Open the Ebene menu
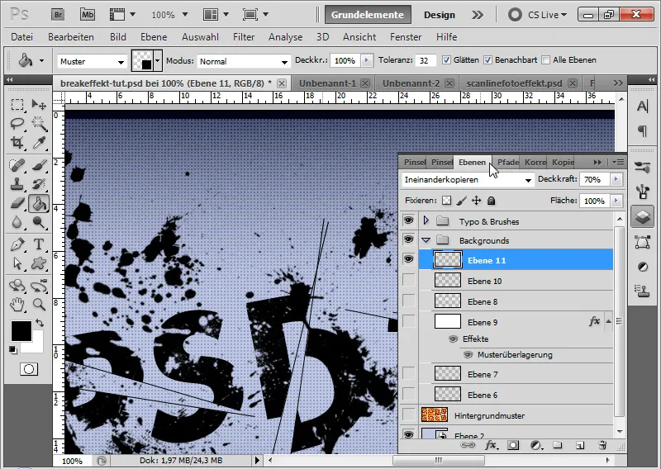The width and height of the screenshot is (661, 469). (x=154, y=37)
